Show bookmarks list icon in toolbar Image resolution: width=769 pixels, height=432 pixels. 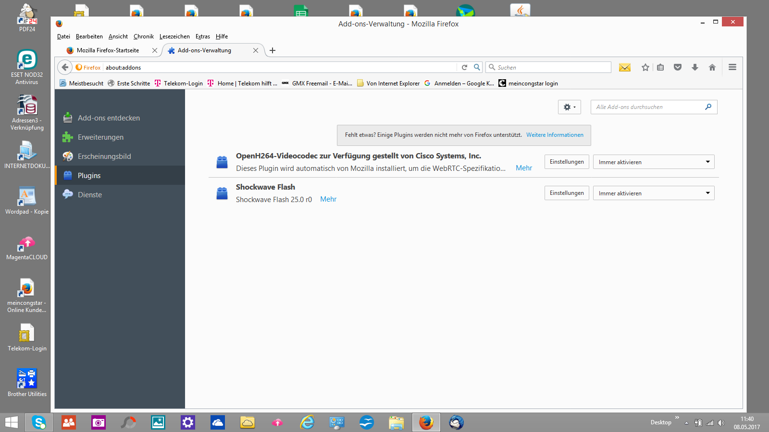tap(660, 68)
